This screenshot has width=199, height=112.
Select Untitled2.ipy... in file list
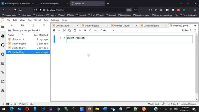(x=28, y=52)
